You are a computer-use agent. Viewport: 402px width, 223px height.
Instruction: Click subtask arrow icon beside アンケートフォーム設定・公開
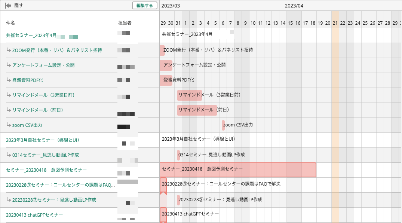[x=9, y=65]
